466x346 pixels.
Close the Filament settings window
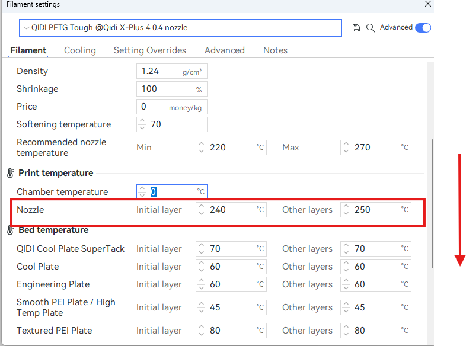point(428,4)
